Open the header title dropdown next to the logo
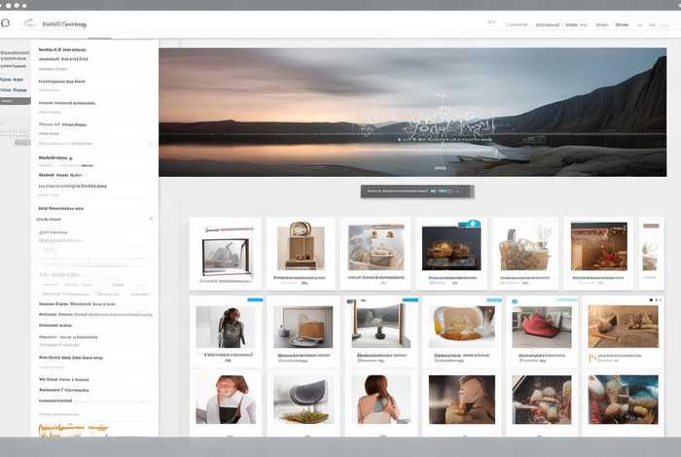 (x=63, y=23)
